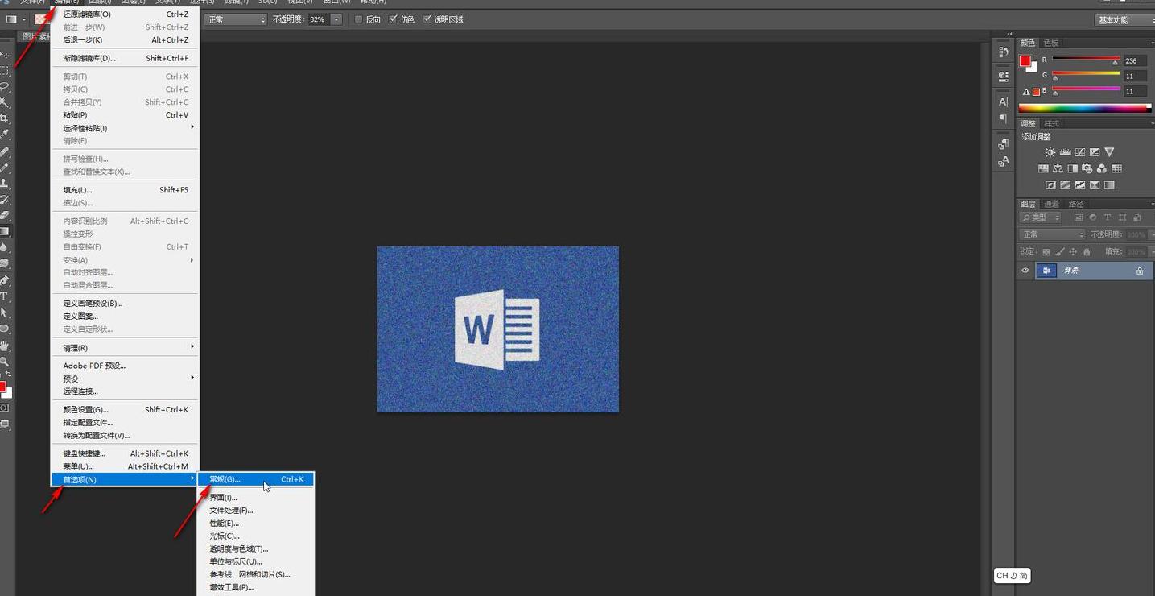This screenshot has width=1155, height=596.
Task: Select the Gradient tool in toolbox
Action: (x=5, y=232)
